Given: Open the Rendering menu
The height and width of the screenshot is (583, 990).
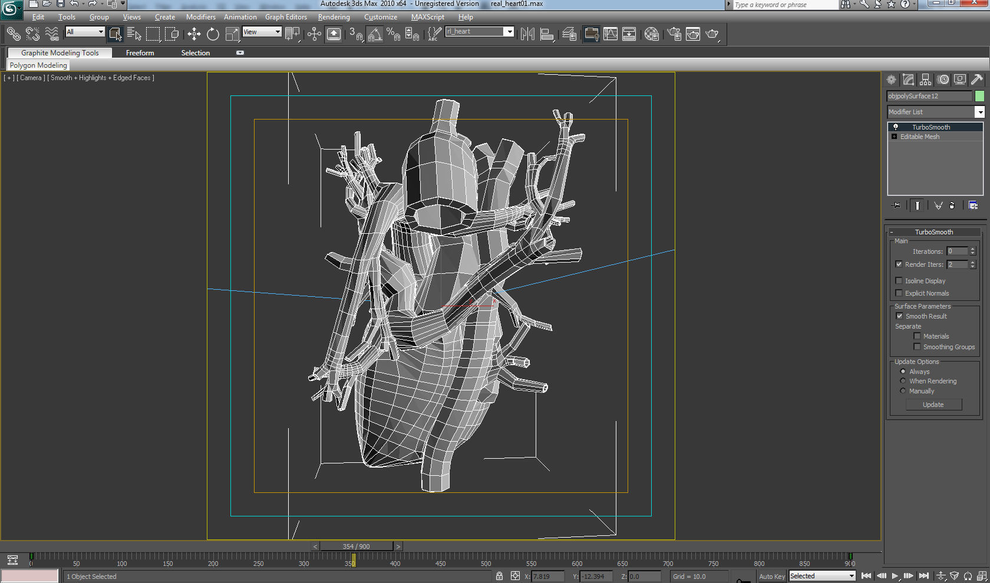Looking at the screenshot, I should 334,17.
